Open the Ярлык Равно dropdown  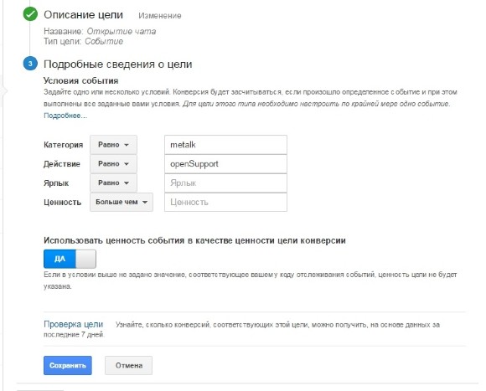click(113, 183)
